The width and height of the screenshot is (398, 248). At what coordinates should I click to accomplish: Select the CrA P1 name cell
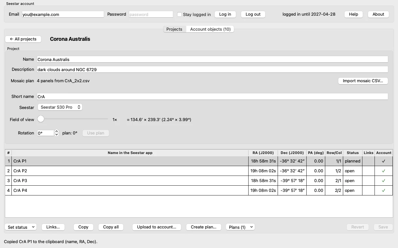click(130, 161)
